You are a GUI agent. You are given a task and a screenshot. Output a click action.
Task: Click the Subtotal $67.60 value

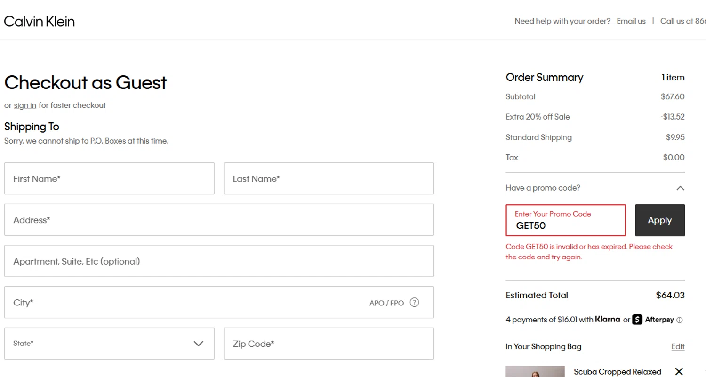pos(673,97)
